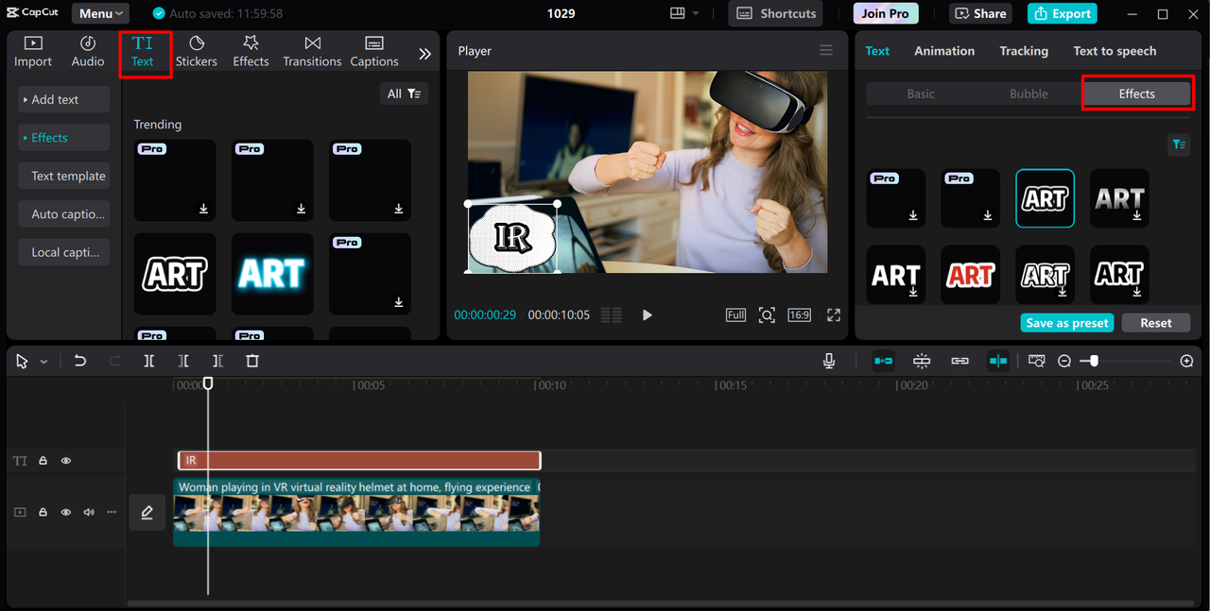Switch to the Basic sub-tab
The height and width of the screenshot is (611, 1210).
click(921, 93)
